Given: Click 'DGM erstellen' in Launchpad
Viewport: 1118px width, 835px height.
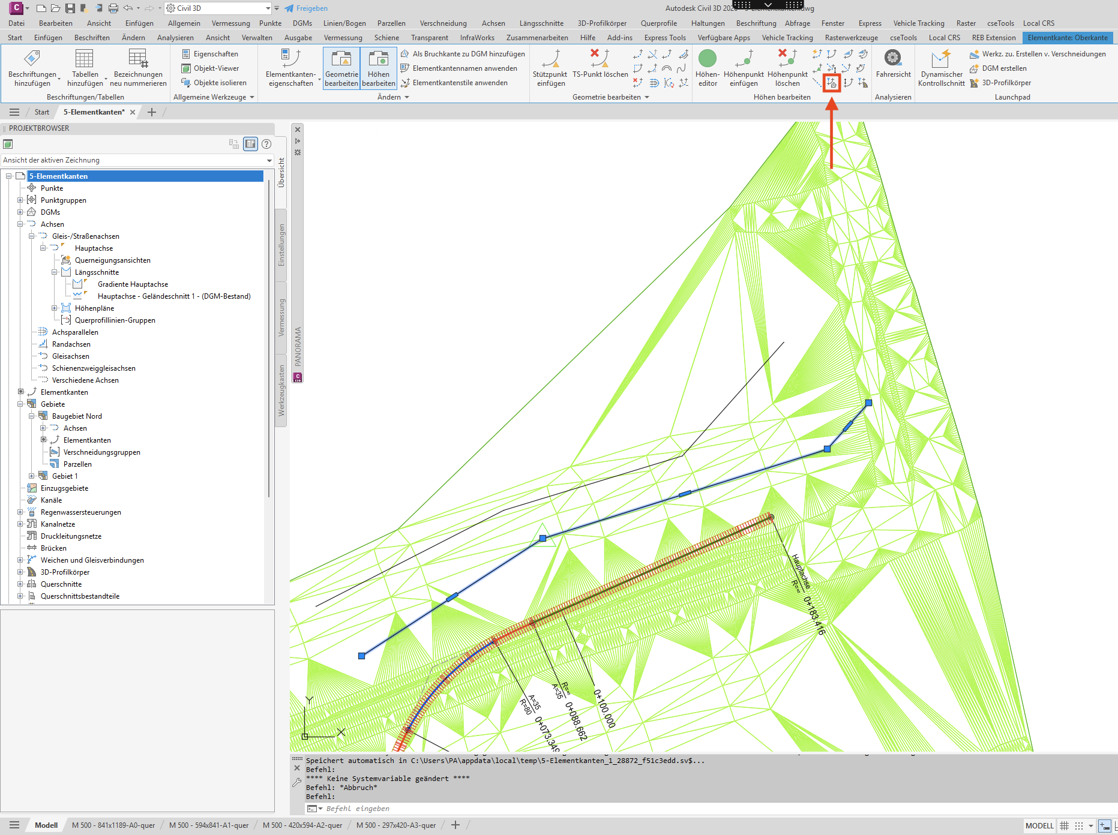Looking at the screenshot, I should [998, 68].
